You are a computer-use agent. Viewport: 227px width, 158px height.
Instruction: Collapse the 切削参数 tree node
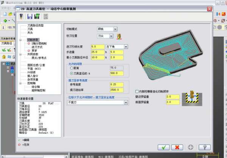pos(20,40)
